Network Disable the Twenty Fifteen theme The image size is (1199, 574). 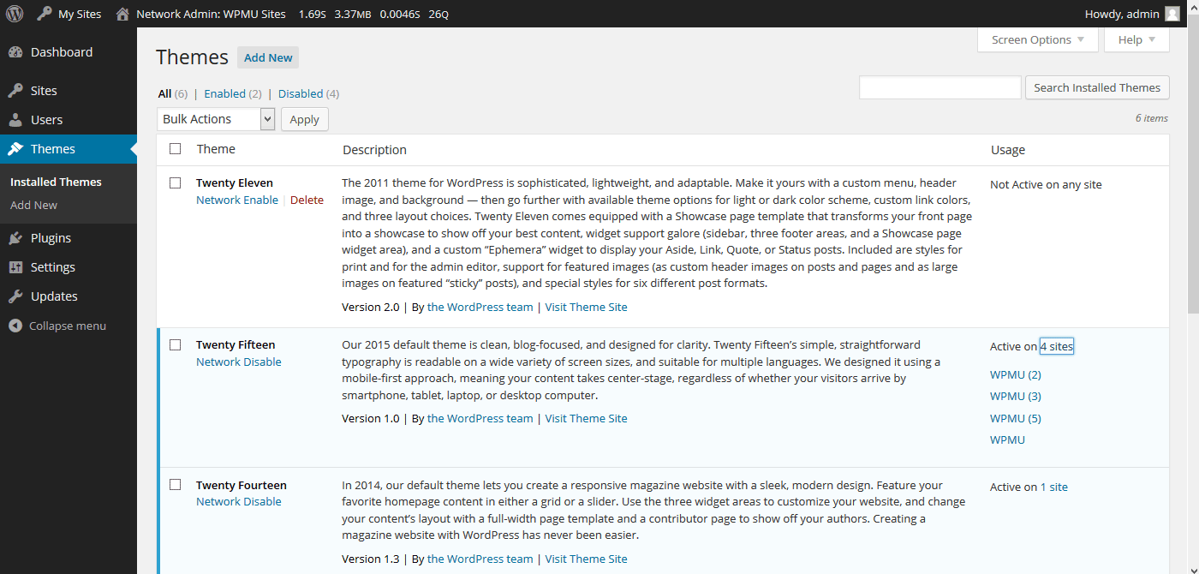[x=239, y=362]
